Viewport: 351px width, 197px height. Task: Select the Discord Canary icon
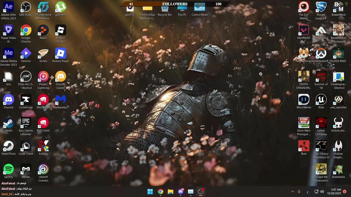pos(61,80)
